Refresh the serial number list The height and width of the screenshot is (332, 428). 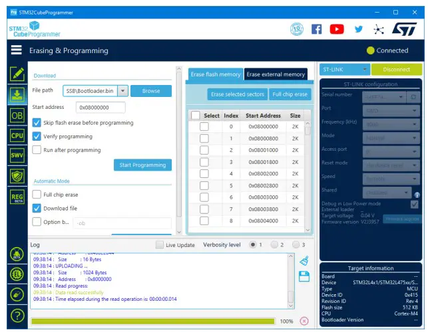coord(413,97)
